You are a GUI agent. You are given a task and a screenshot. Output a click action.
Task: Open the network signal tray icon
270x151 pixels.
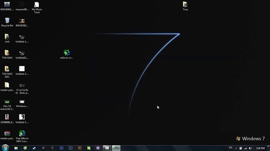click(246, 148)
